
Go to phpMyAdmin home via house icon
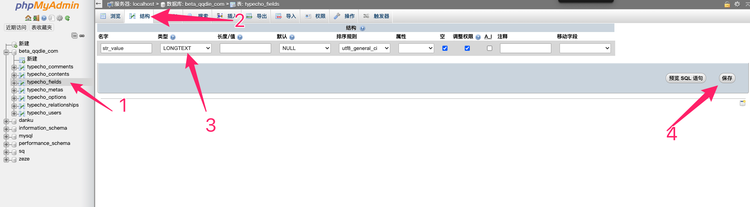28,18
